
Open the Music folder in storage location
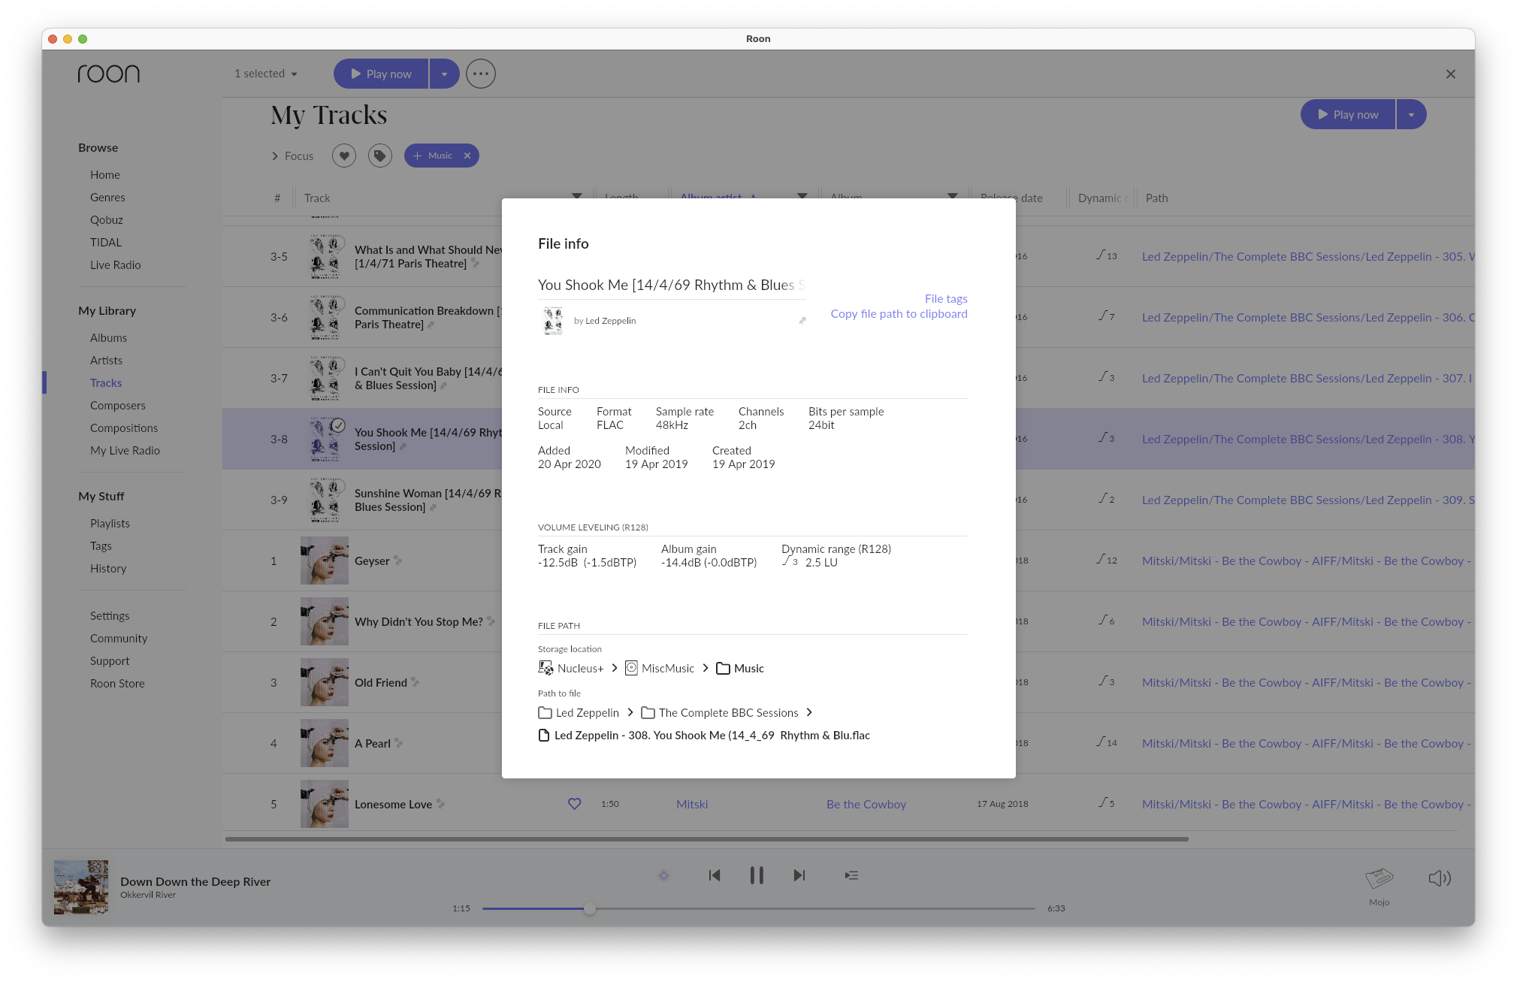740,668
